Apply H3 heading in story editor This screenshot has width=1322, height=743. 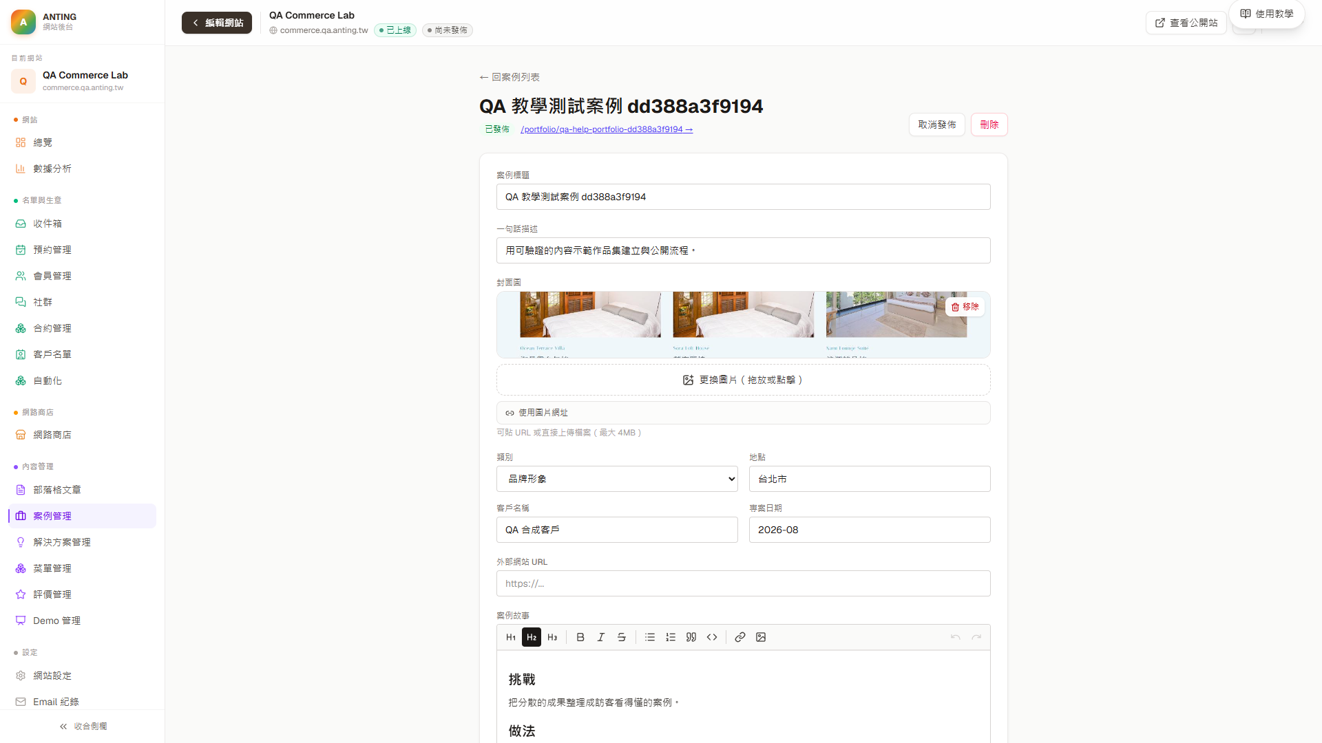(x=552, y=637)
